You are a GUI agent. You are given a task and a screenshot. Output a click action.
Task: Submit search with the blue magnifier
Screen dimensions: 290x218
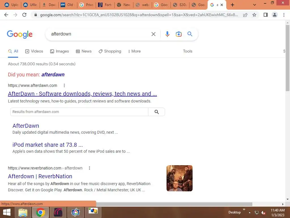[190, 34]
